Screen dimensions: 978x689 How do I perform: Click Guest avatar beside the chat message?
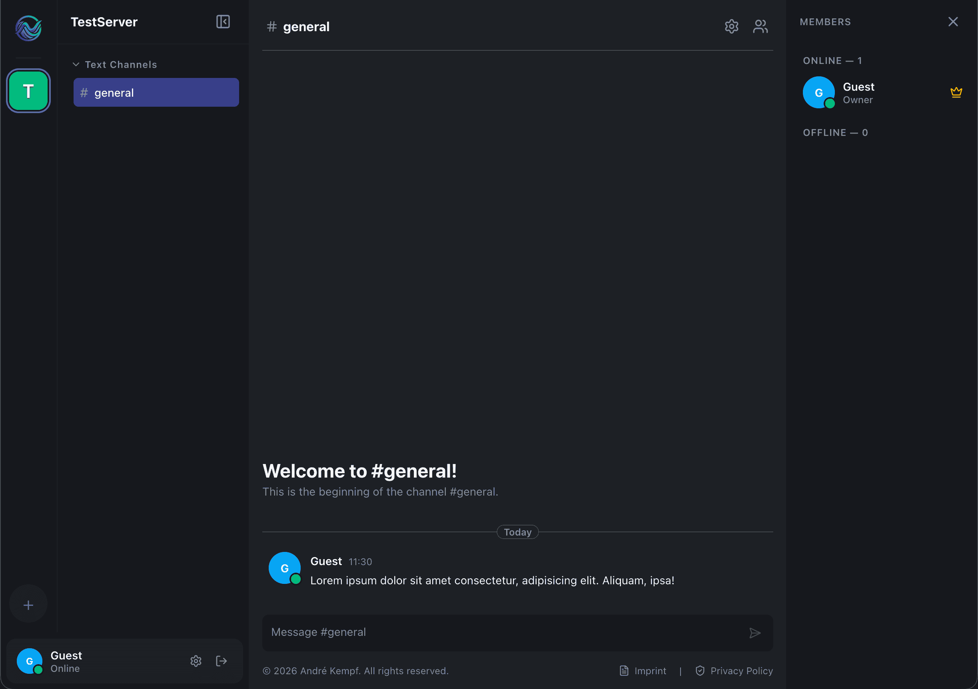pyautogui.click(x=284, y=568)
